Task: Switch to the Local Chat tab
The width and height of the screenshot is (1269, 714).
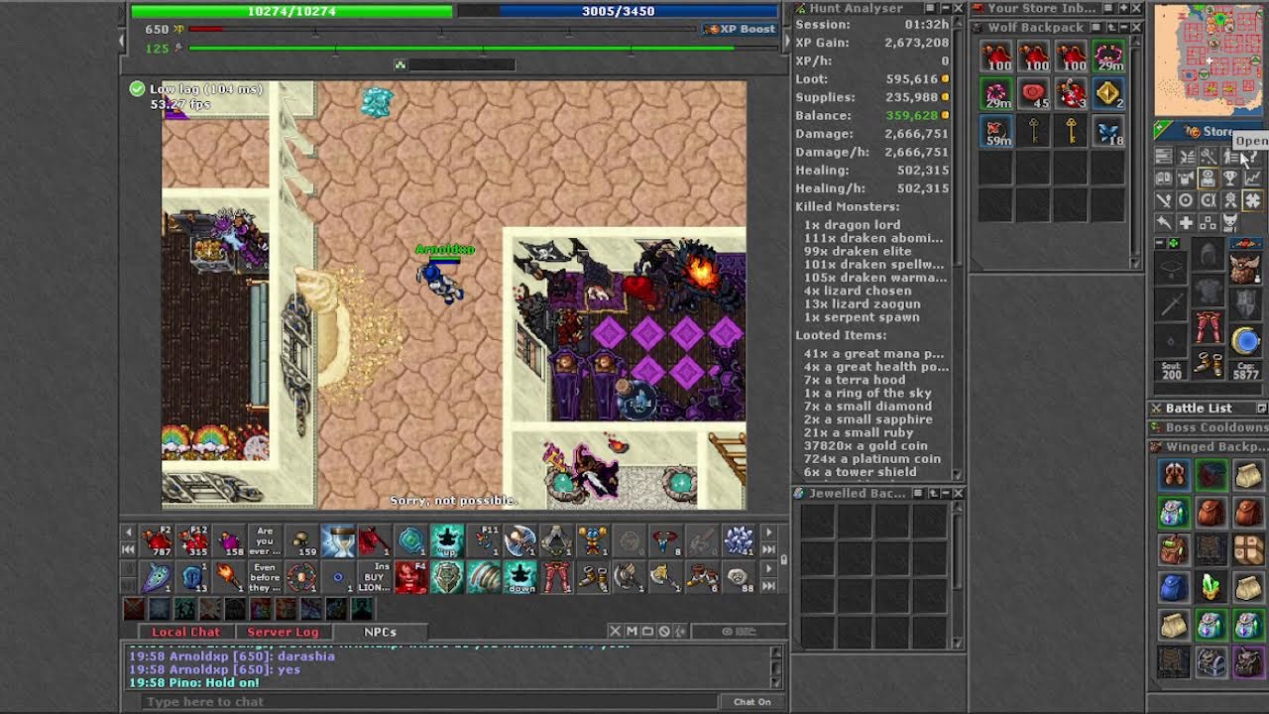Action: point(185,632)
